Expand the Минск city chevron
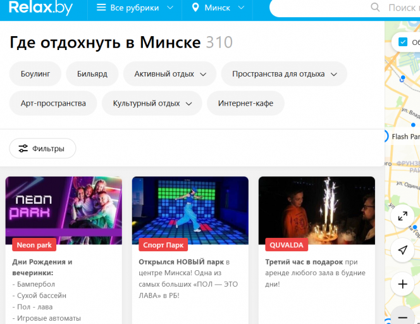Viewport: 420px width, 324px height. [x=242, y=8]
